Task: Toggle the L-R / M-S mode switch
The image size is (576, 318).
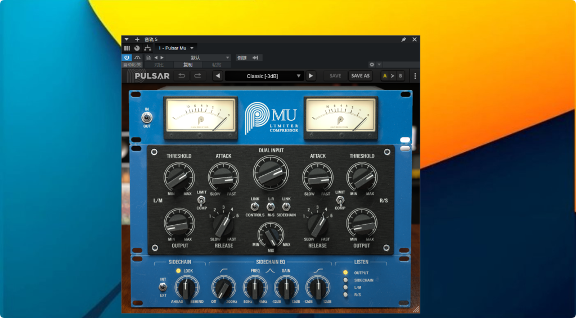Action: click(x=271, y=207)
